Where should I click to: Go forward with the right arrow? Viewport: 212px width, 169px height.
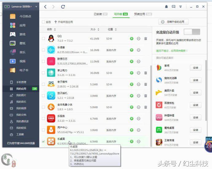click(x=53, y=7)
